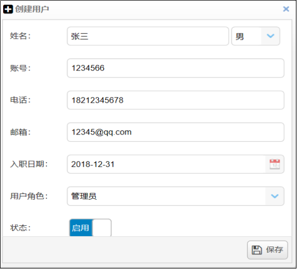Expand the gender dropdown arrow next to 男
Image resolution: width=297 pixels, height=269 pixels.
270,36
